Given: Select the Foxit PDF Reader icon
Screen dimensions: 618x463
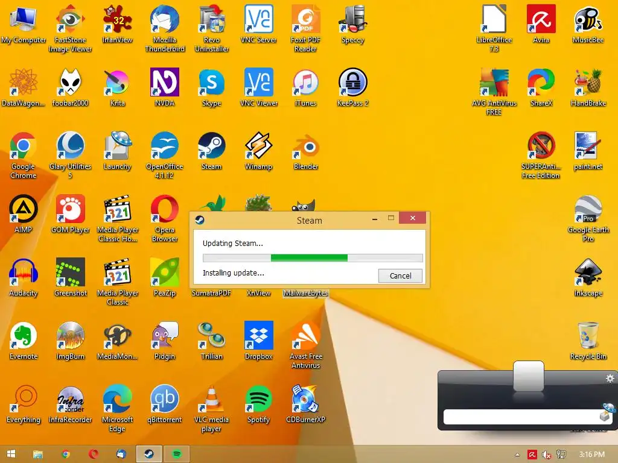Looking at the screenshot, I should click(305, 29).
